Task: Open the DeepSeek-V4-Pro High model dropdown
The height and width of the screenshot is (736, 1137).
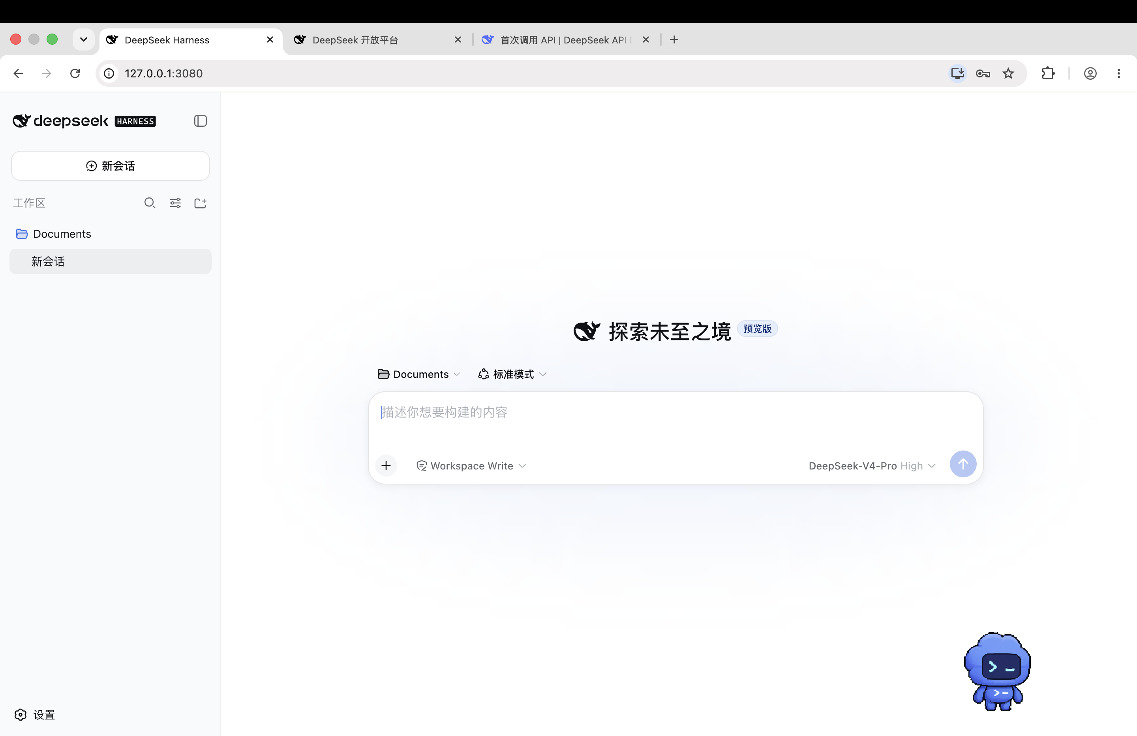Action: pos(872,466)
